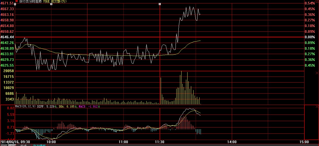Click the 银行类分时走势 chart title

click(x=30, y=1)
